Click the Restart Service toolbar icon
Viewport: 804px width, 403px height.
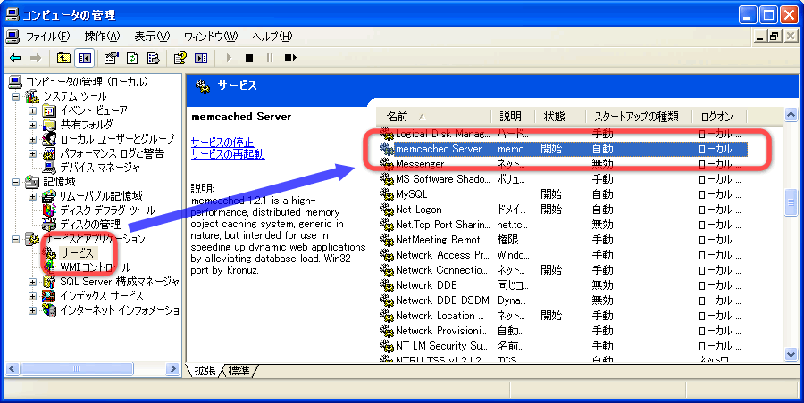pos(290,58)
